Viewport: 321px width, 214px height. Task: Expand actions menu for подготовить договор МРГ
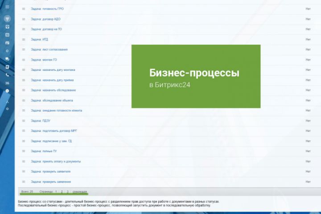click(24, 131)
